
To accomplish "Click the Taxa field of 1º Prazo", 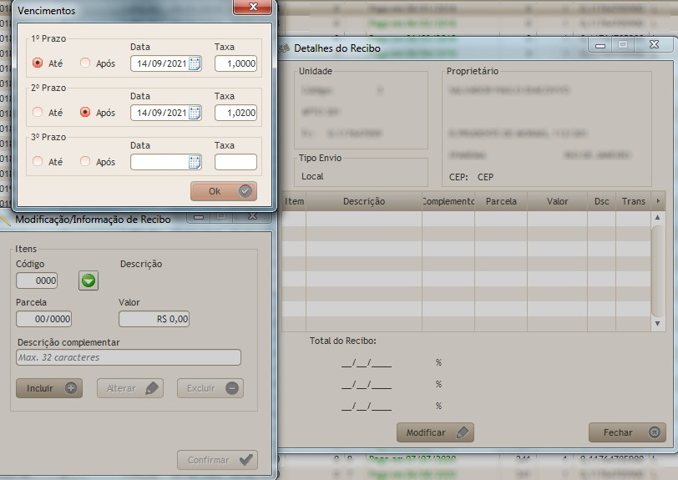I will point(235,63).
